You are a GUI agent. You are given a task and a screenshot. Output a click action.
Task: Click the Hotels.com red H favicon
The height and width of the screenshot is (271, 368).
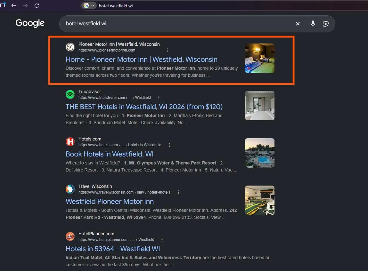coord(70,142)
